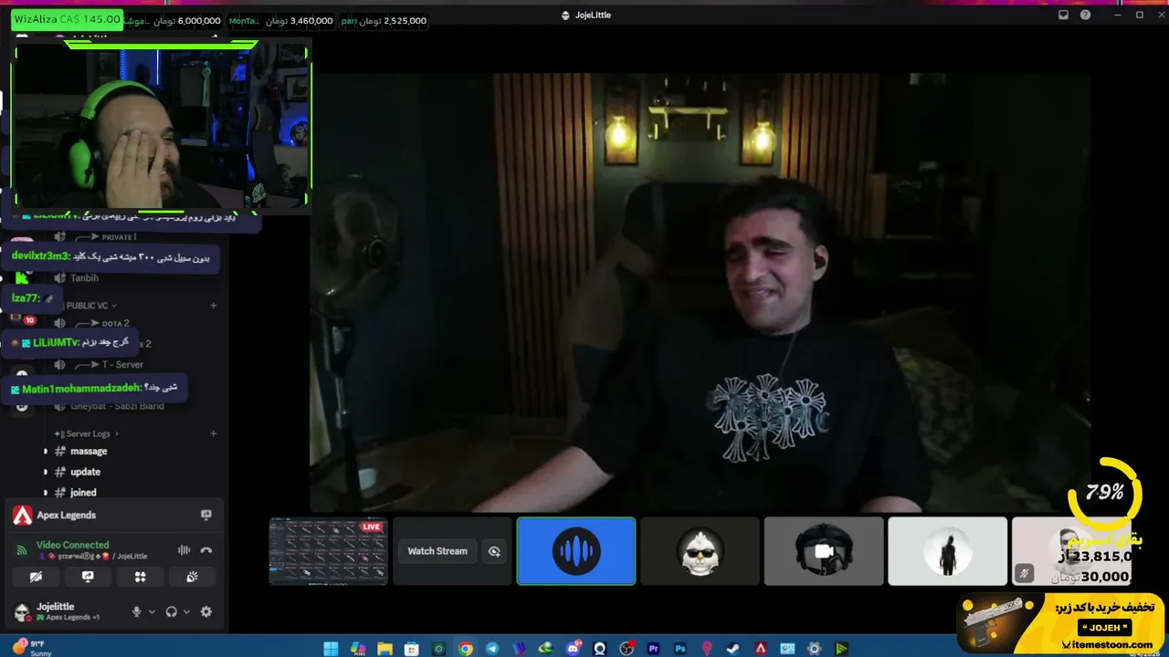Image resolution: width=1169 pixels, height=657 pixels.
Task: Click the Matin1mohammadzadeh chat message
Action: (94, 389)
